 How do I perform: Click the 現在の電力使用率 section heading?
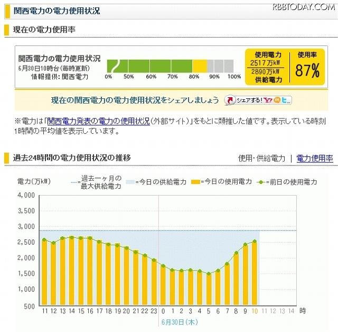tap(44, 29)
